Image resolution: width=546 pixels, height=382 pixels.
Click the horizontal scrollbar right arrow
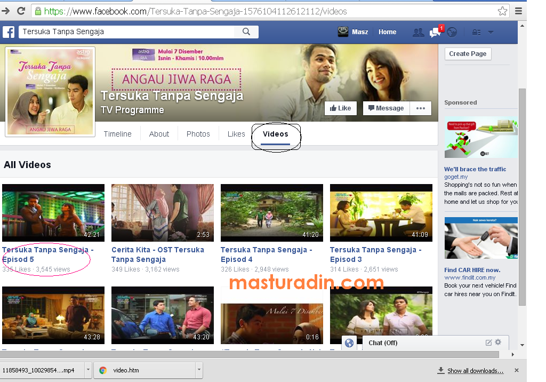pos(512,354)
